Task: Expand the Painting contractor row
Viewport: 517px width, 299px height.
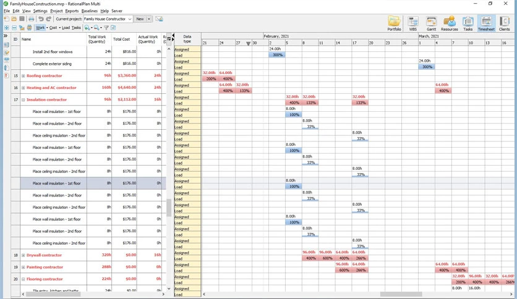Action: (x=23, y=267)
